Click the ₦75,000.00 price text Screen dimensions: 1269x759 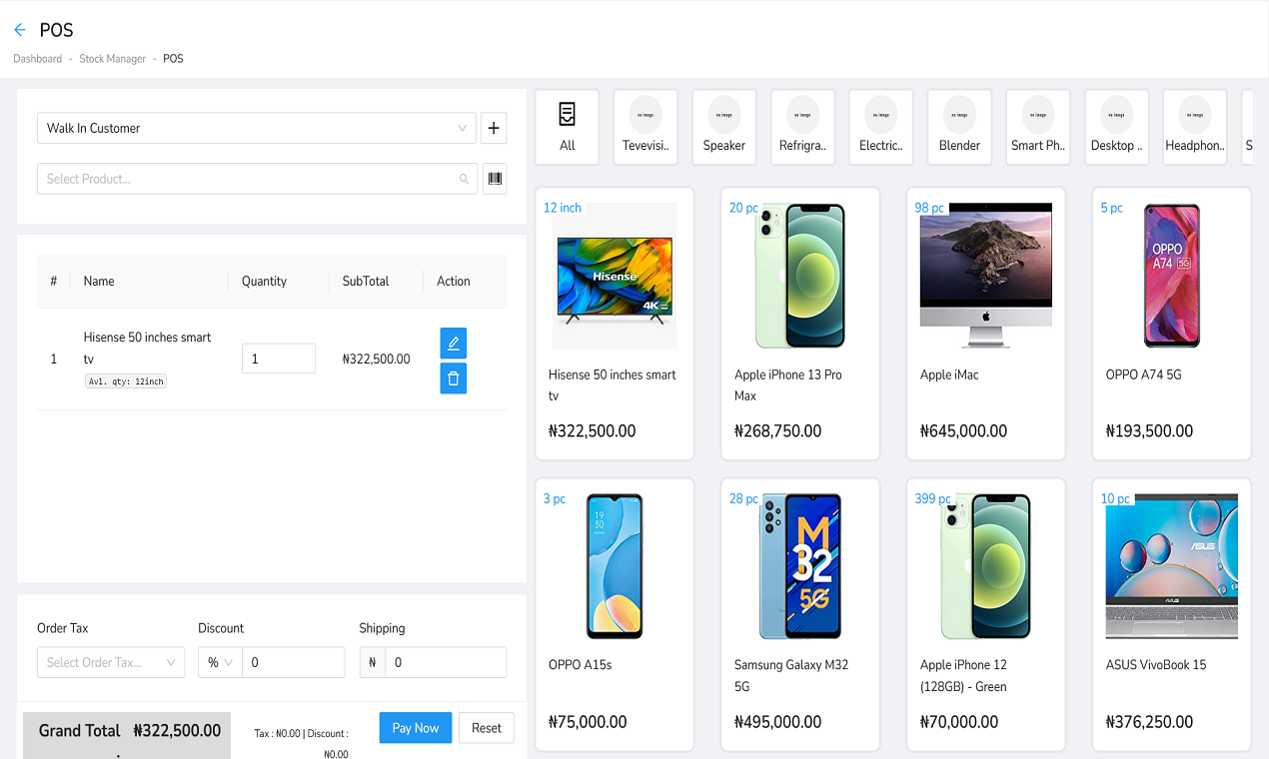pyautogui.click(x=588, y=722)
